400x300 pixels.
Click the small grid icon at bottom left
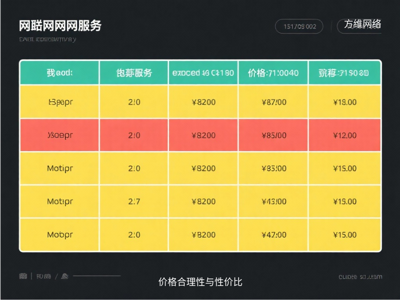[23, 276]
